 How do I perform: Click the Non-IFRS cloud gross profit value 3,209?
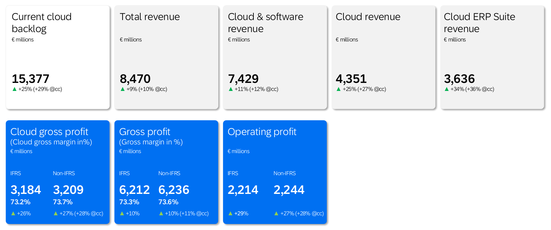[68, 190]
